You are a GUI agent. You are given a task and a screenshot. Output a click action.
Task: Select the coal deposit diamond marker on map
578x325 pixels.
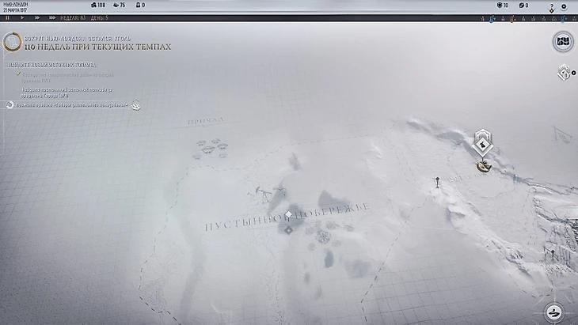coord(481,143)
